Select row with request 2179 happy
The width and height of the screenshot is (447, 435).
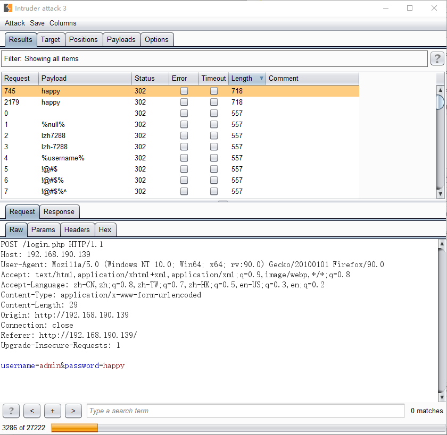[x=180, y=102]
